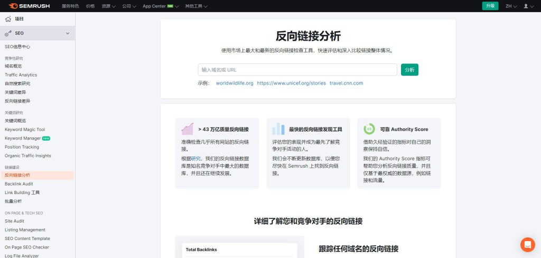The width and height of the screenshot is (541, 258).
Task: Open Keyword Magic Tool
Action: pyautogui.click(x=25, y=130)
